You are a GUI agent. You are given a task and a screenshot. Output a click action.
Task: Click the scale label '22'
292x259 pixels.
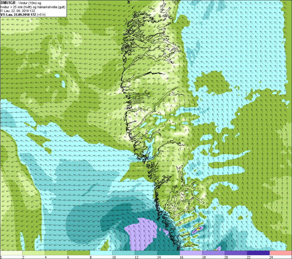248,257
